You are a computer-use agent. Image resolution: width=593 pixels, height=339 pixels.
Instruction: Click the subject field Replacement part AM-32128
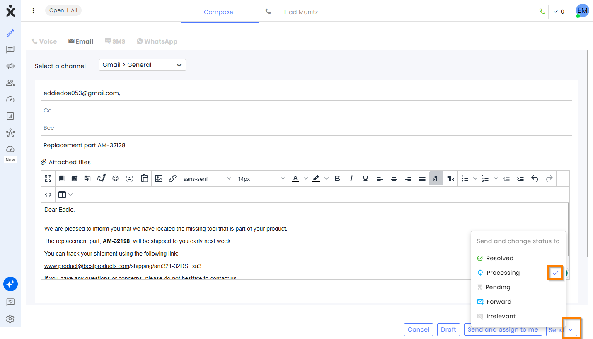pos(306,145)
